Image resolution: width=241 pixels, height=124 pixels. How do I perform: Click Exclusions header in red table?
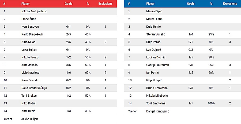coord(105,4)
